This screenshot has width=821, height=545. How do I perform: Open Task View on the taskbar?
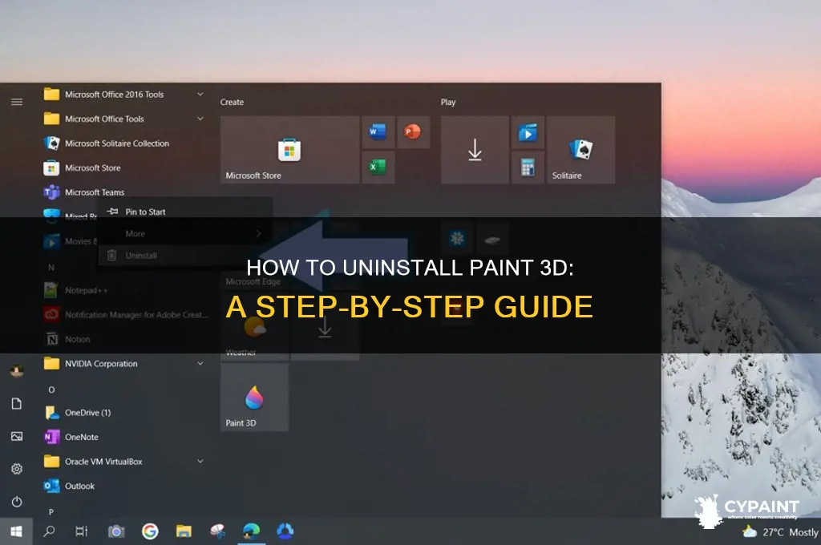(82, 532)
